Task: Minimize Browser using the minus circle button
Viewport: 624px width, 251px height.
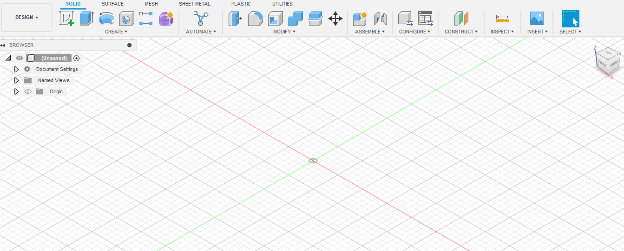Action: coord(130,45)
